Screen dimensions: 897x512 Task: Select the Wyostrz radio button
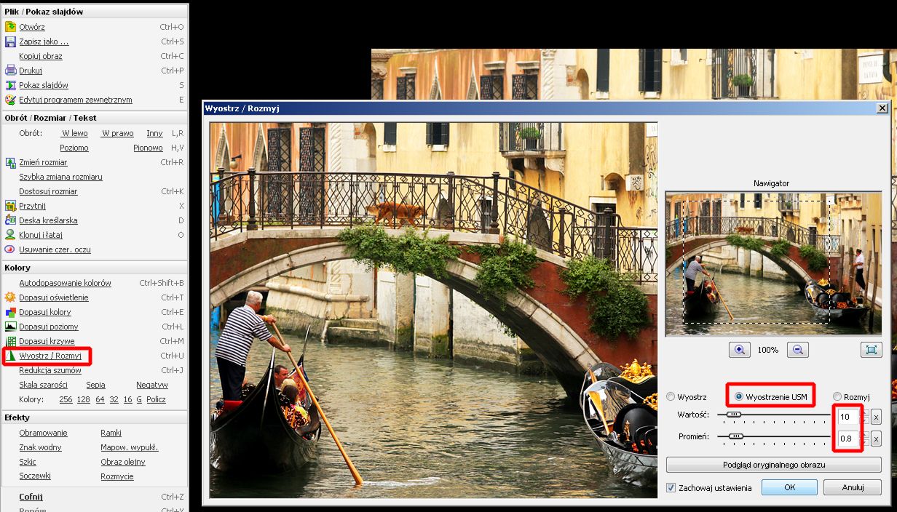pos(671,397)
